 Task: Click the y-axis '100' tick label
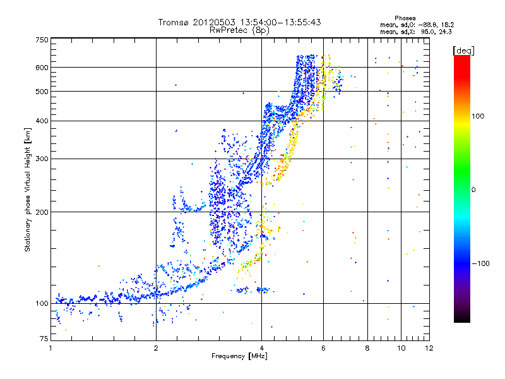click(x=42, y=303)
